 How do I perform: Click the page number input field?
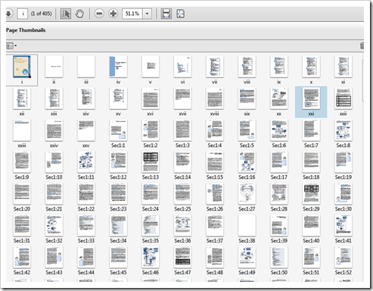coord(23,14)
